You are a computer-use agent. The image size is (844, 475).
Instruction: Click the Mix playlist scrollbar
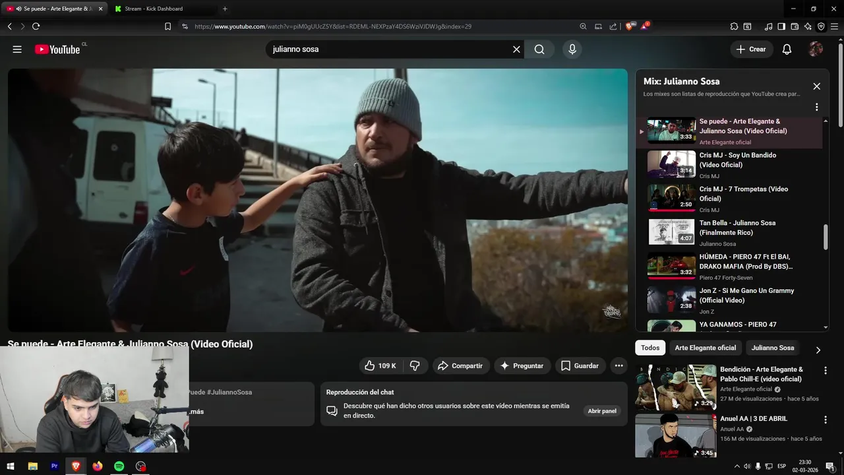[826, 237]
